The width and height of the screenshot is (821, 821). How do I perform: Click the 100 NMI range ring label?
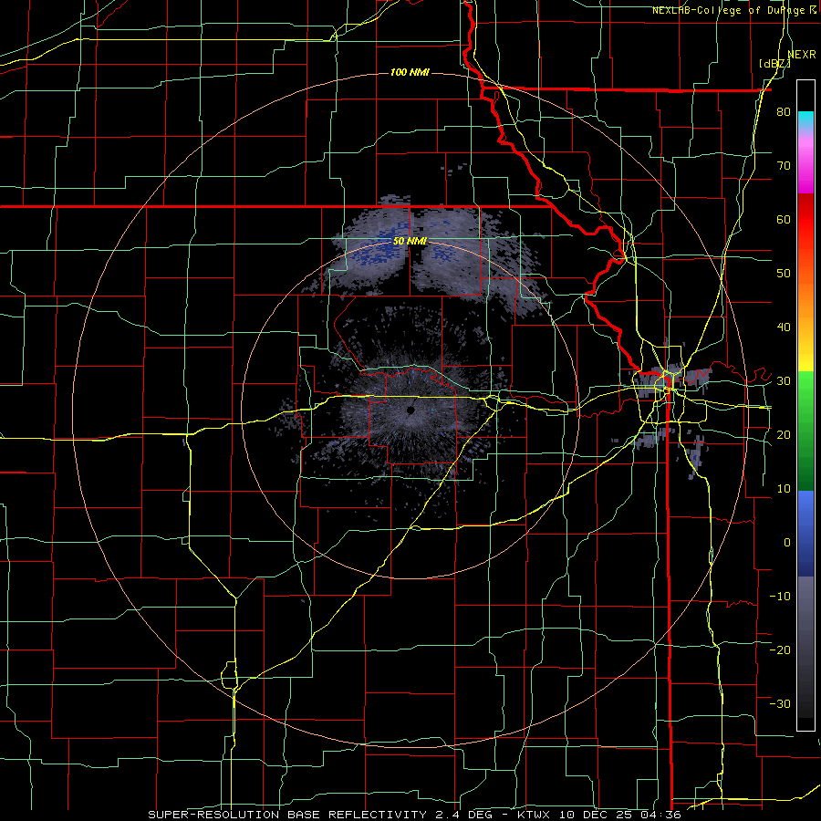(x=410, y=72)
